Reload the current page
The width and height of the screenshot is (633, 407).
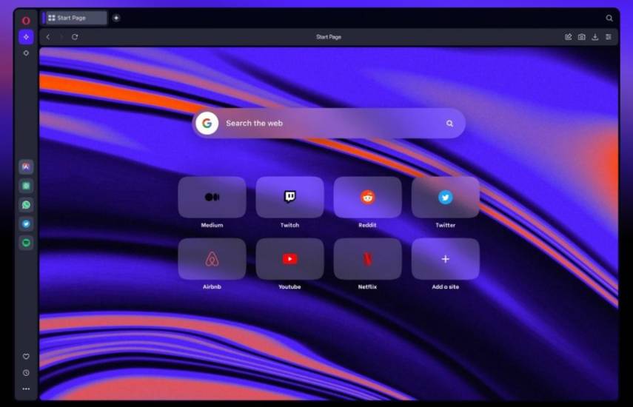(x=75, y=37)
